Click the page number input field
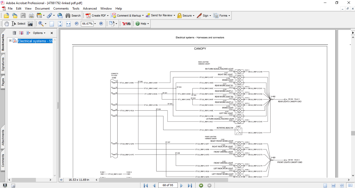This screenshot has width=355, height=188. pos(168,185)
